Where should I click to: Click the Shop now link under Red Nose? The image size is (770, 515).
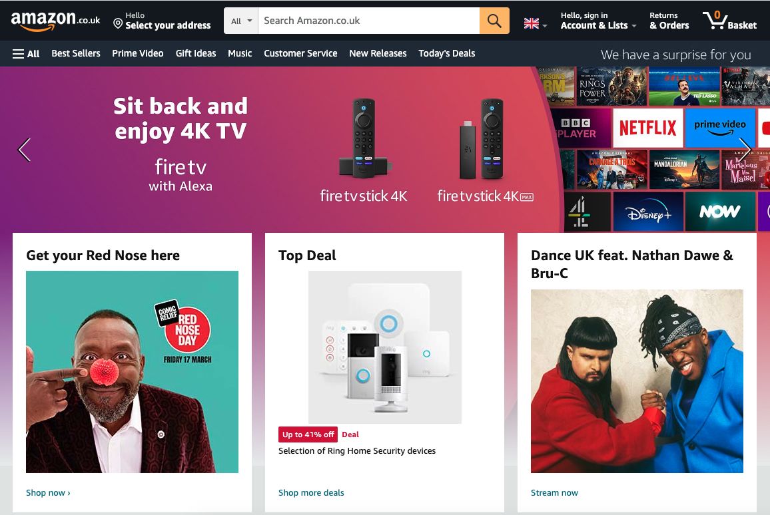48,493
